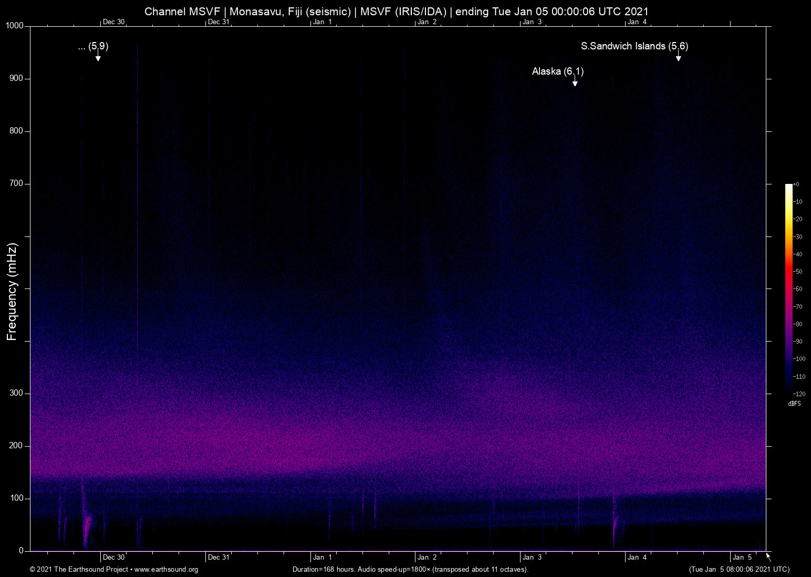Open the www.earthsound.org copyright credit
811x577 pixels.
[114, 570]
